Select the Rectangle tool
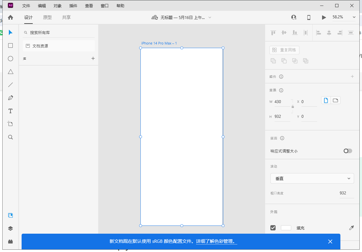Image resolution: width=362 pixels, height=252 pixels. [x=10, y=45]
